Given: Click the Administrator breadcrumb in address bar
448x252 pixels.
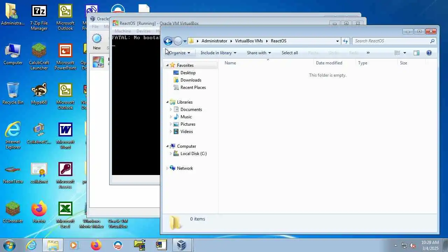Looking at the screenshot, I should pos(214,41).
